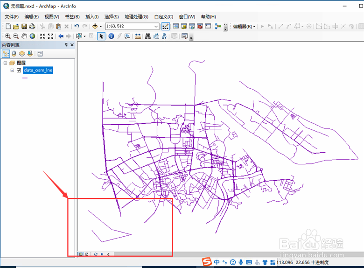Save the current map document
The image size is (364, 268).
24,27
